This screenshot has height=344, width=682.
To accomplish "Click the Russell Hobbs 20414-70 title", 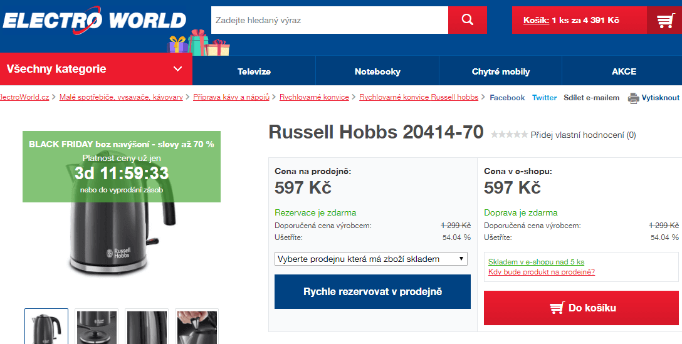I will pyautogui.click(x=376, y=132).
